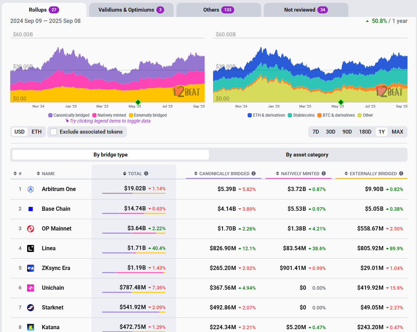Sort table by NAME column
This screenshot has width=417, height=332.
point(46,174)
